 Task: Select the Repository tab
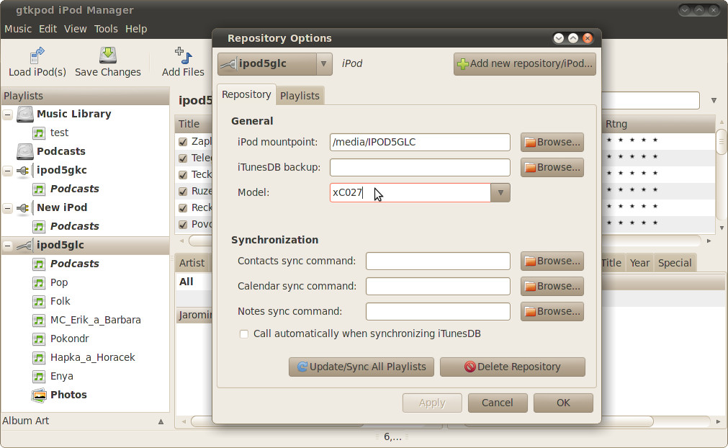coord(246,94)
